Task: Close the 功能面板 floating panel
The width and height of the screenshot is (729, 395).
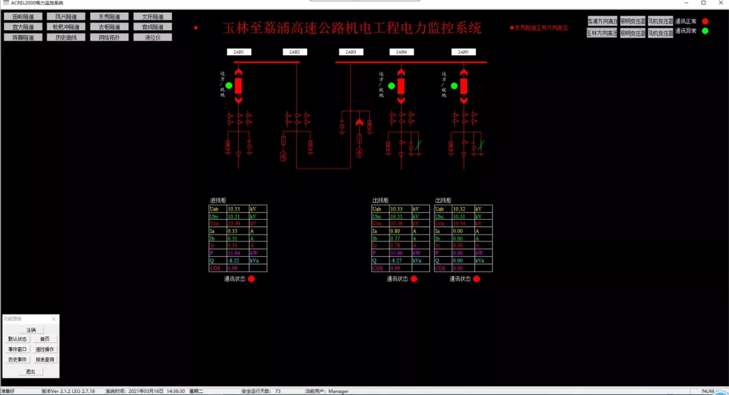Action: 54,319
